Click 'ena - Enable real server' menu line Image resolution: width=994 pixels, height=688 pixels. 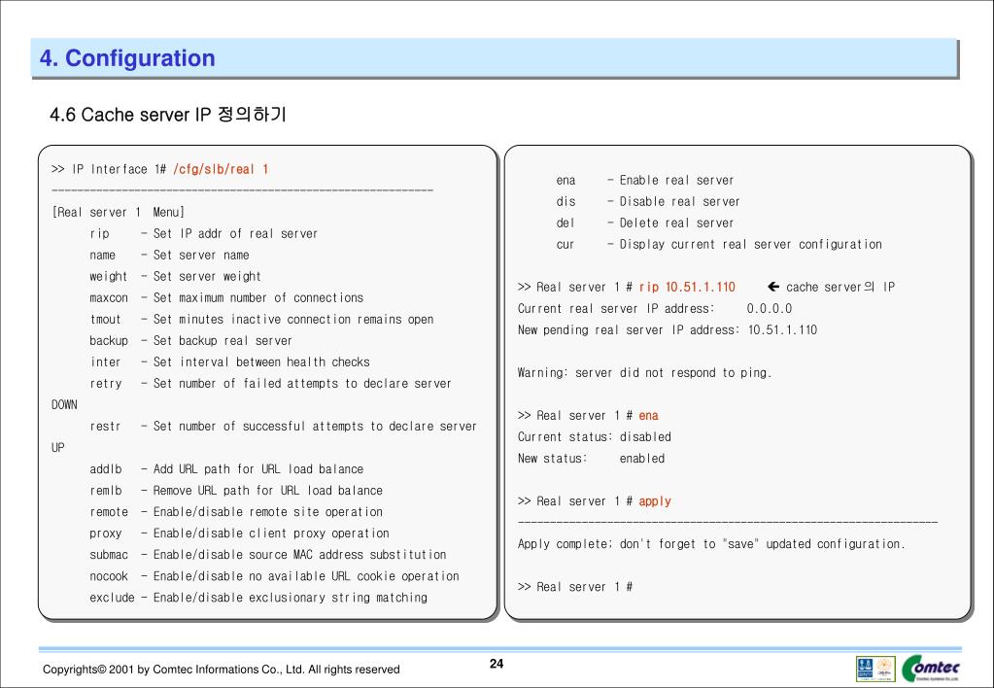(645, 180)
